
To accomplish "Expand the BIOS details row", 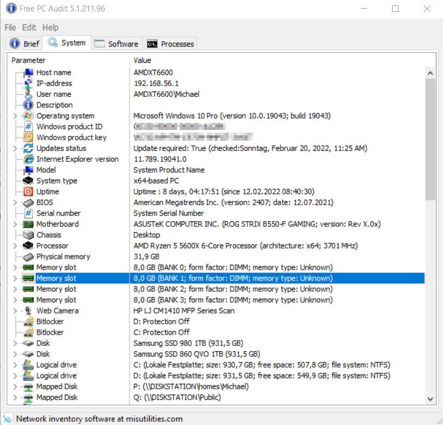I will coord(15,202).
